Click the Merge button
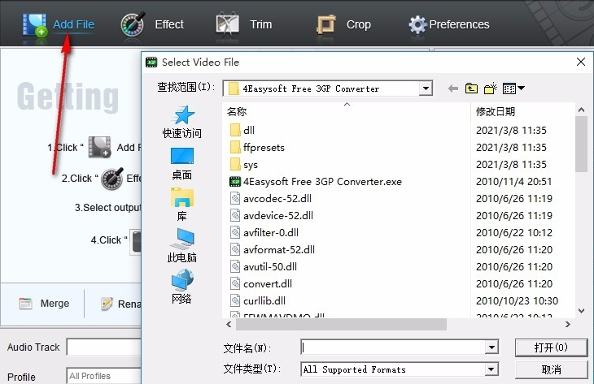 (x=44, y=304)
